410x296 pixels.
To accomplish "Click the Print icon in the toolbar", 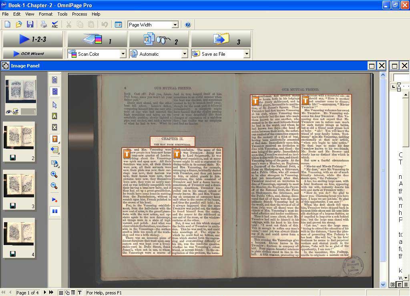I will (44, 24).
